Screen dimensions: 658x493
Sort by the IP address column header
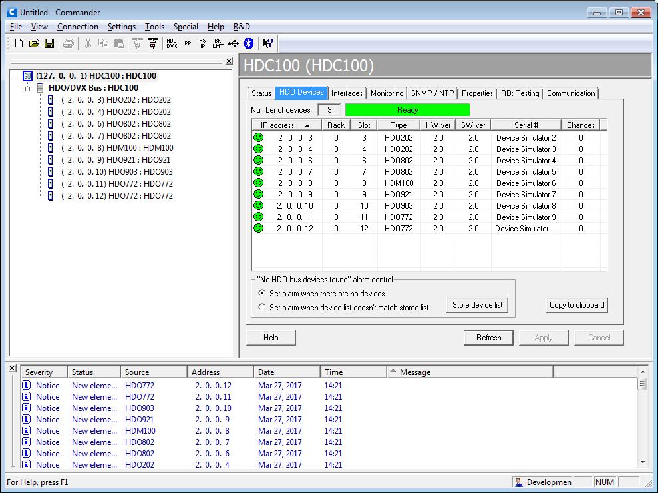[x=286, y=125]
